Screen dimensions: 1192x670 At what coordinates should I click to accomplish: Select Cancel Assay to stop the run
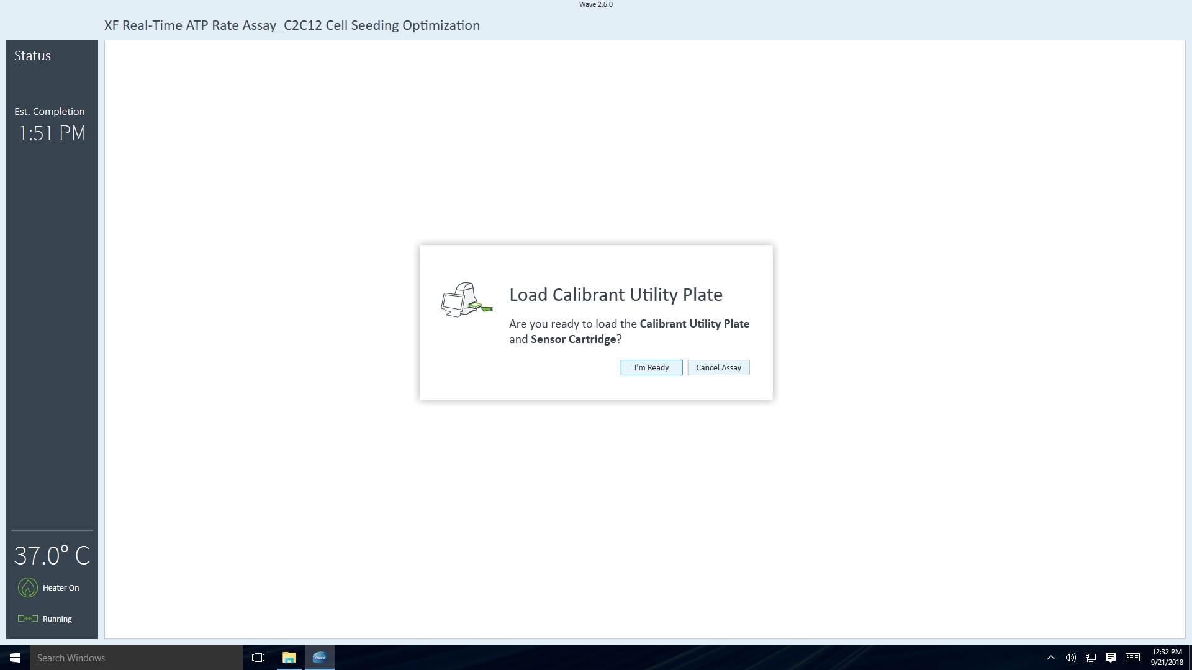point(719,367)
